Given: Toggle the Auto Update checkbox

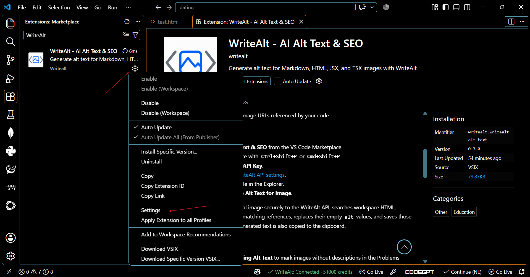Looking at the screenshot, I should point(277,81).
